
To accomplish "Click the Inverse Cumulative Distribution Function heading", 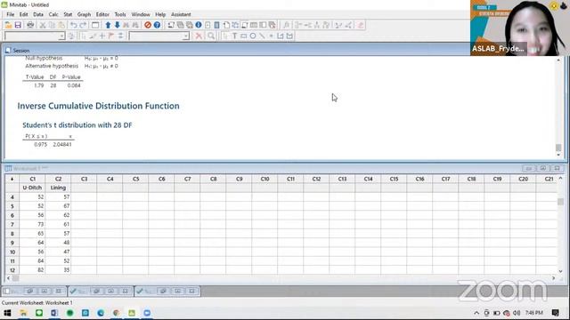I will [x=99, y=106].
